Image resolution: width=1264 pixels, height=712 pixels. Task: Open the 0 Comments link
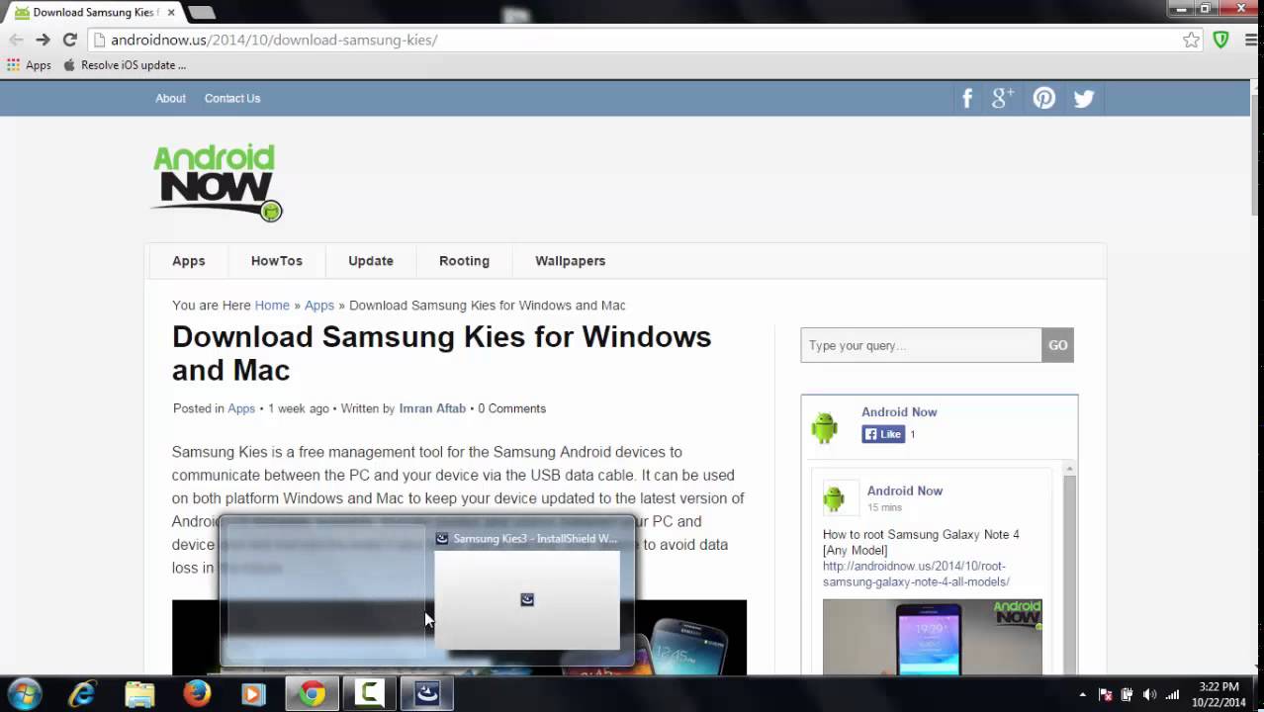[511, 408]
